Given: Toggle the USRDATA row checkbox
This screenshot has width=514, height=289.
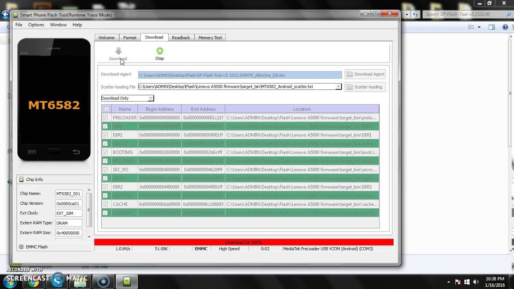Looking at the screenshot, I should [x=105, y=213].
